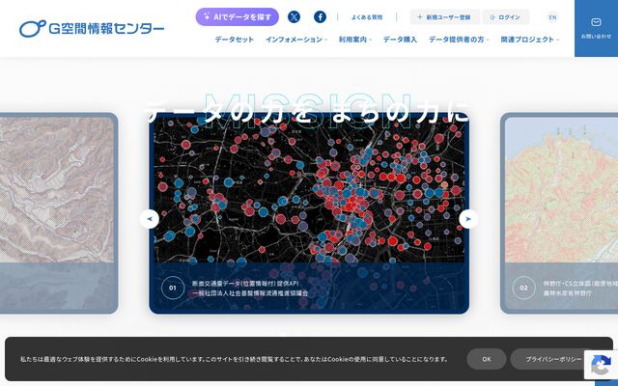Open the Facebook social icon
The width and height of the screenshot is (618, 386).
[320, 17]
